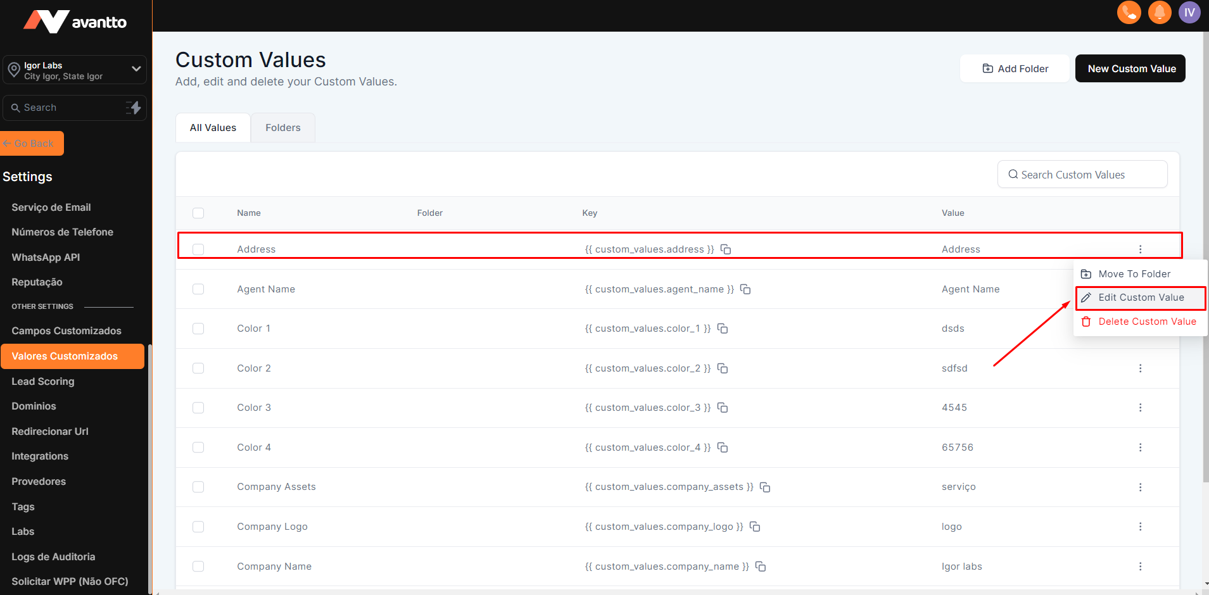Open row options for Company Name
This screenshot has height=595, width=1209.
(x=1140, y=567)
